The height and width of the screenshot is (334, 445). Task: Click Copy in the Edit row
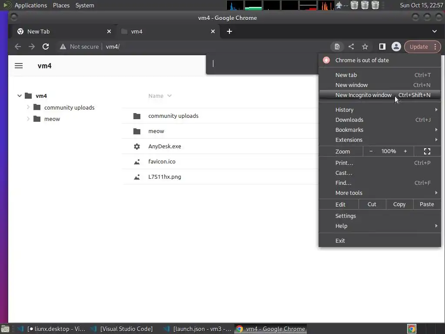click(399, 204)
